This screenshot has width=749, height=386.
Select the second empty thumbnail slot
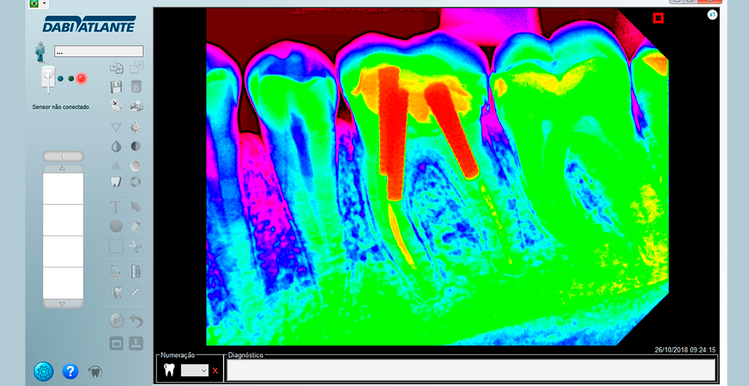click(x=63, y=220)
